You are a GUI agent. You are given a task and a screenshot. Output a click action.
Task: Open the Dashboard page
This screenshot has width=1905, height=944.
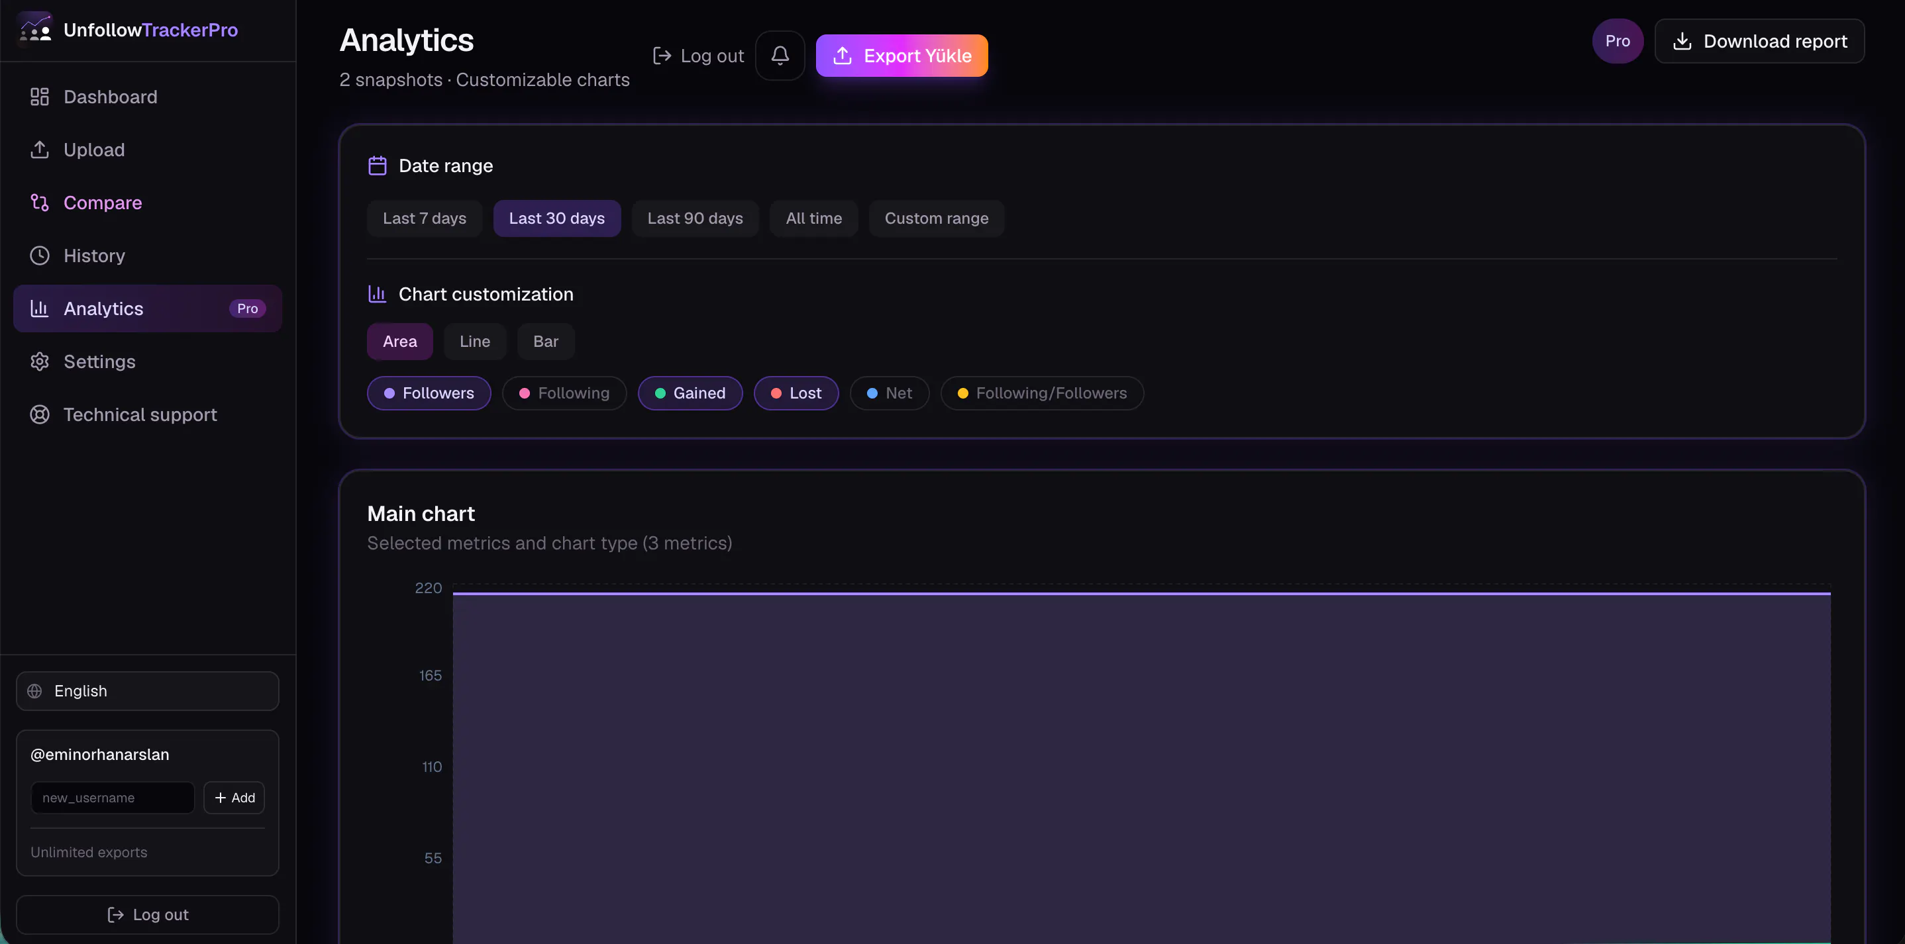pos(148,97)
